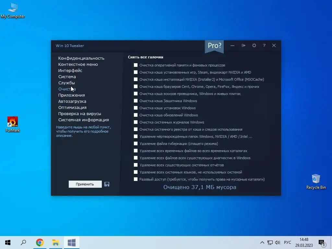Switch the РУС input language indicator
The height and width of the screenshot is (249, 332).
coord(288,243)
